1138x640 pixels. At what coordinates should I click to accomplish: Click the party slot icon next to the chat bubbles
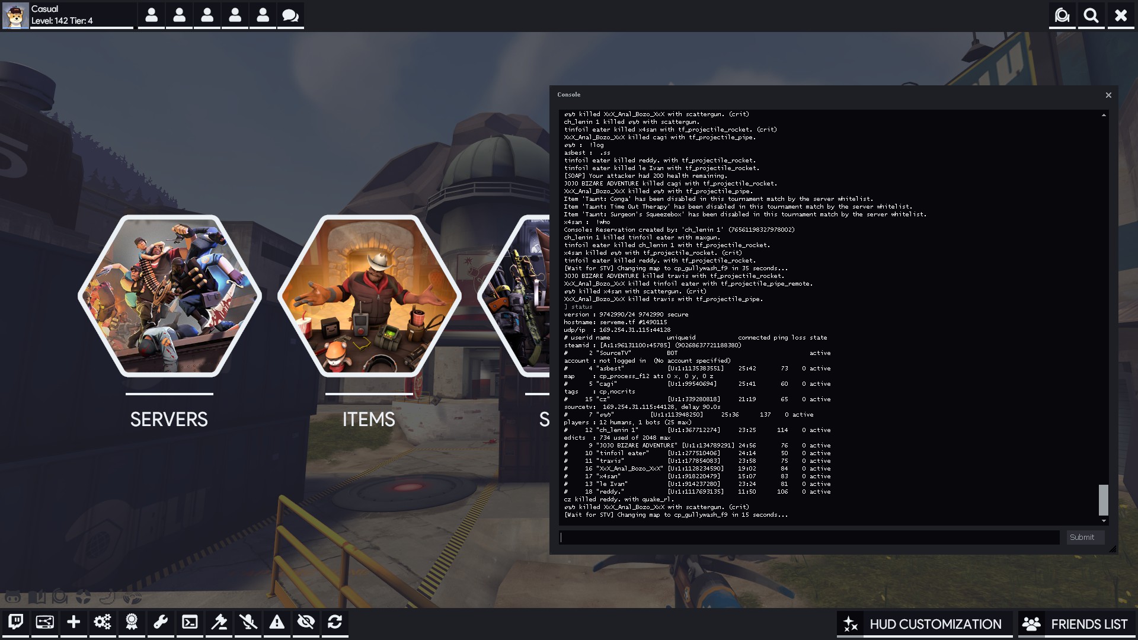[x=263, y=15]
